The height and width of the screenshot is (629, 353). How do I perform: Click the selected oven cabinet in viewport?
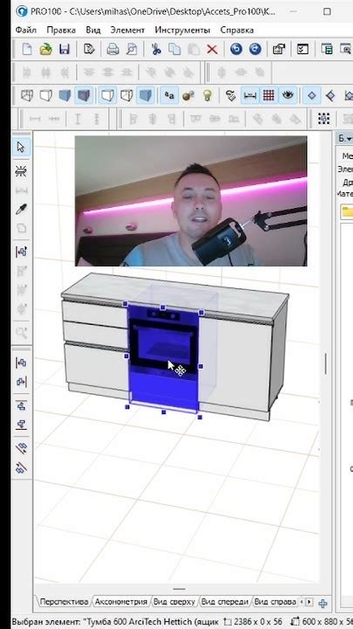click(x=163, y=357)
